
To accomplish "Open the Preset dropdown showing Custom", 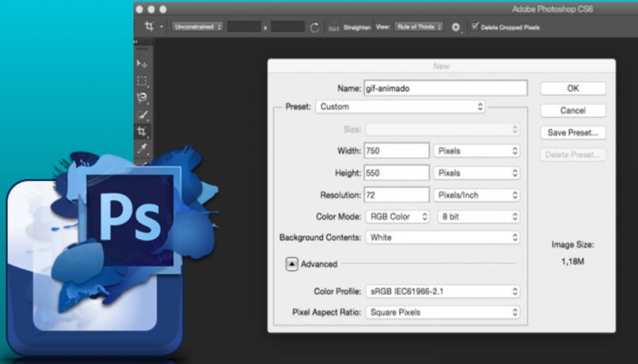I will (401, 106).
